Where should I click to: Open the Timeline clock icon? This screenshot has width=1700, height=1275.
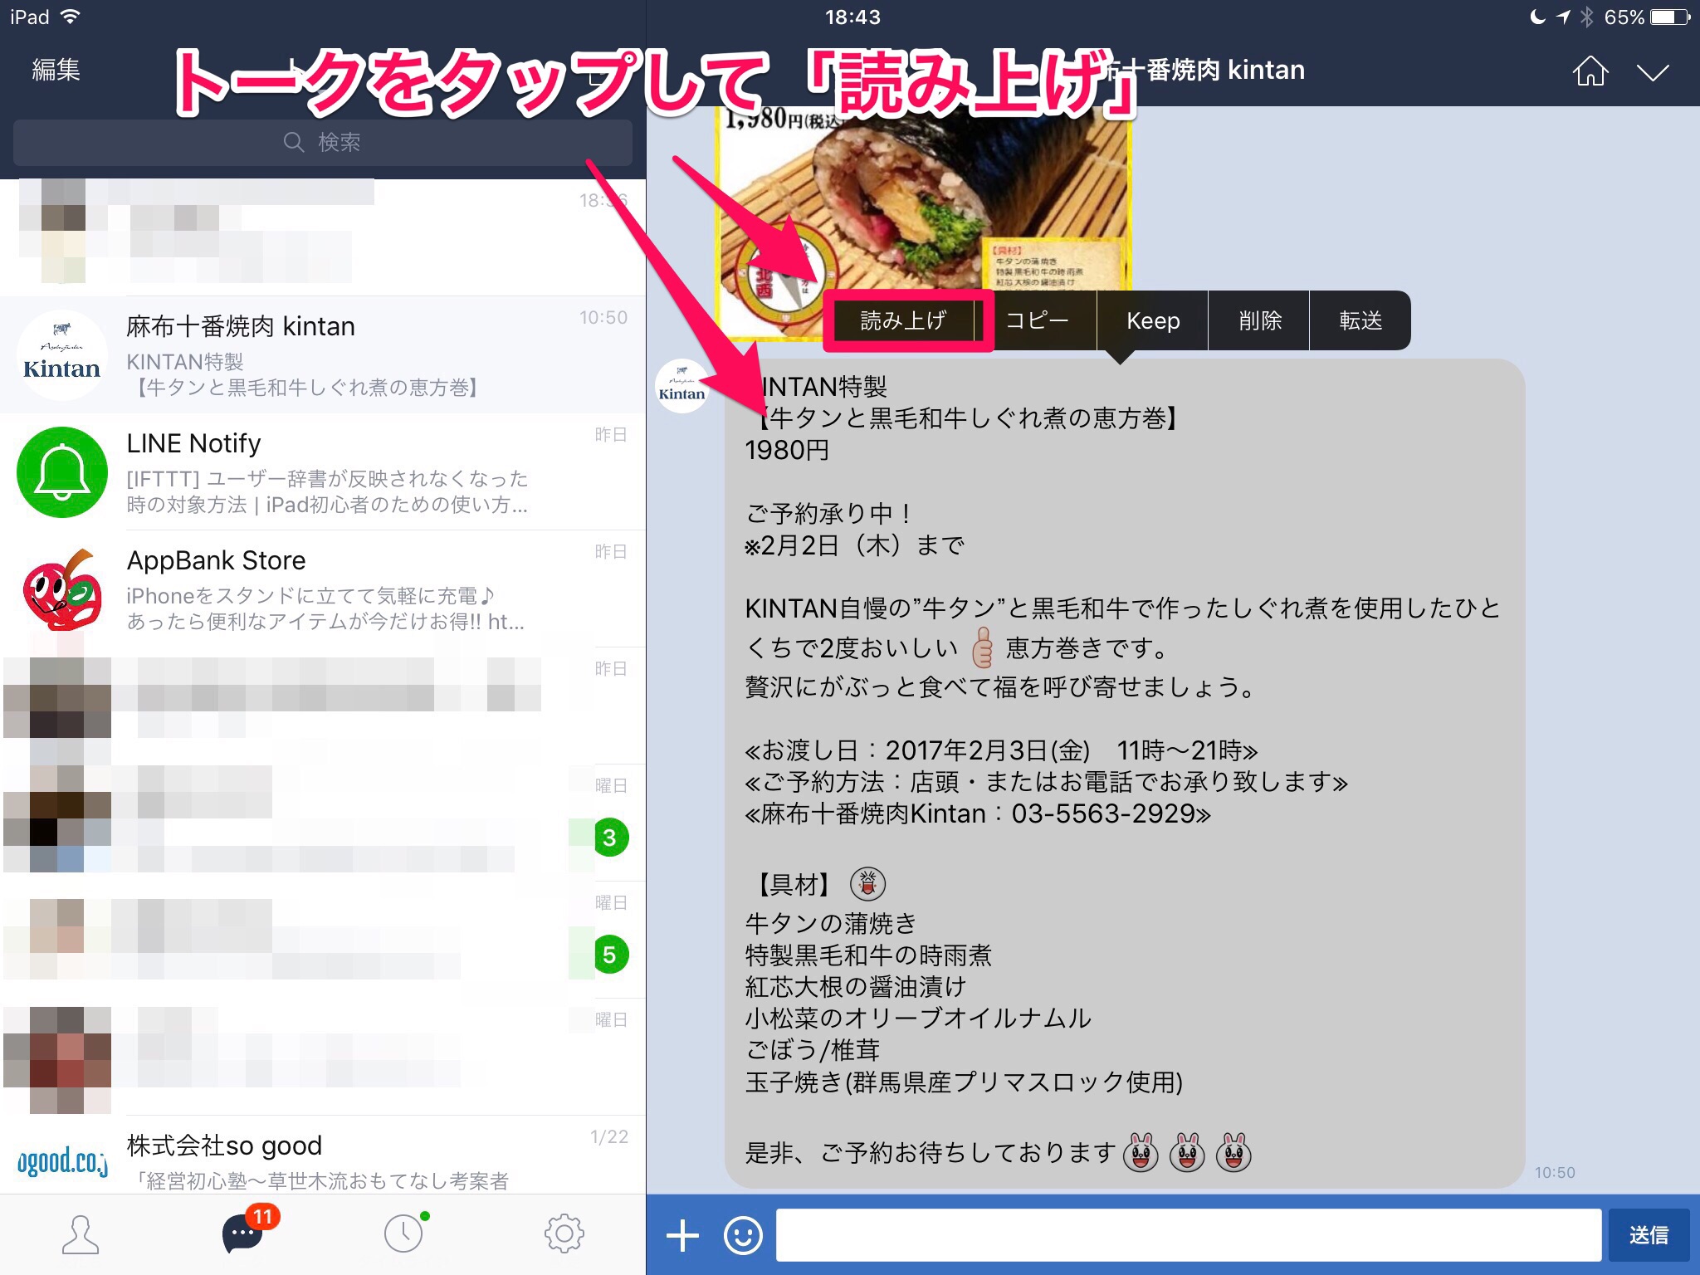pos(403,1234)
